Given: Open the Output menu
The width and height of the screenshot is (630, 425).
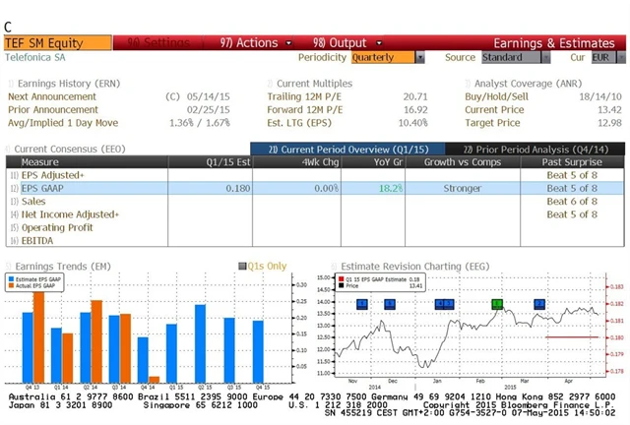Looking at the screenshot, I should [339, 43].
